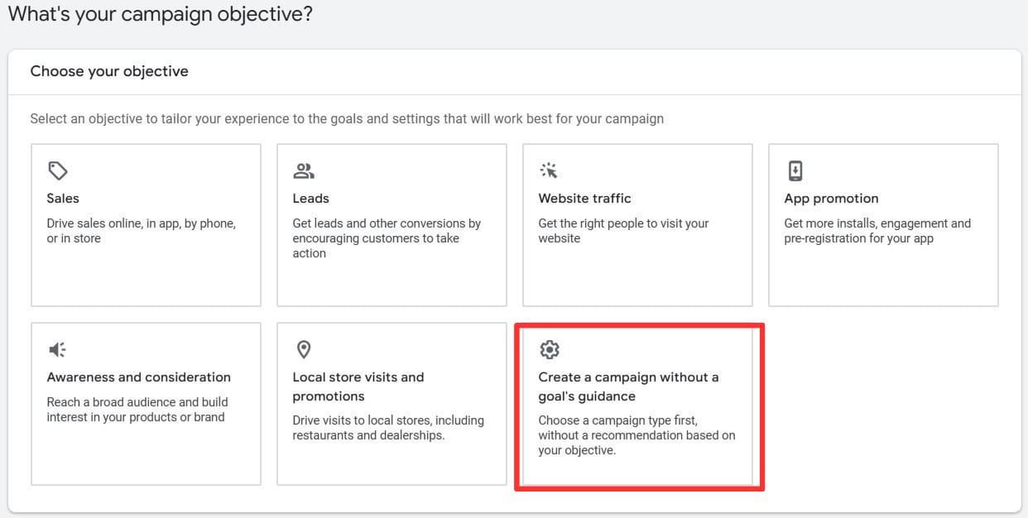
Task: Click the 'Select an objective to tailor' instruction text
Action: (347, 118)
